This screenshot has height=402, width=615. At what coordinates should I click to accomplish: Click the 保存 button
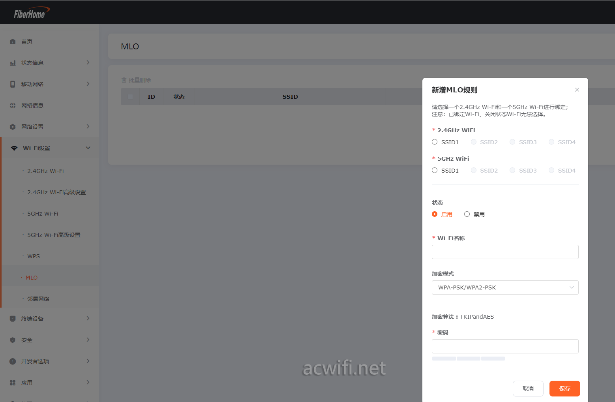pos(565,389)
